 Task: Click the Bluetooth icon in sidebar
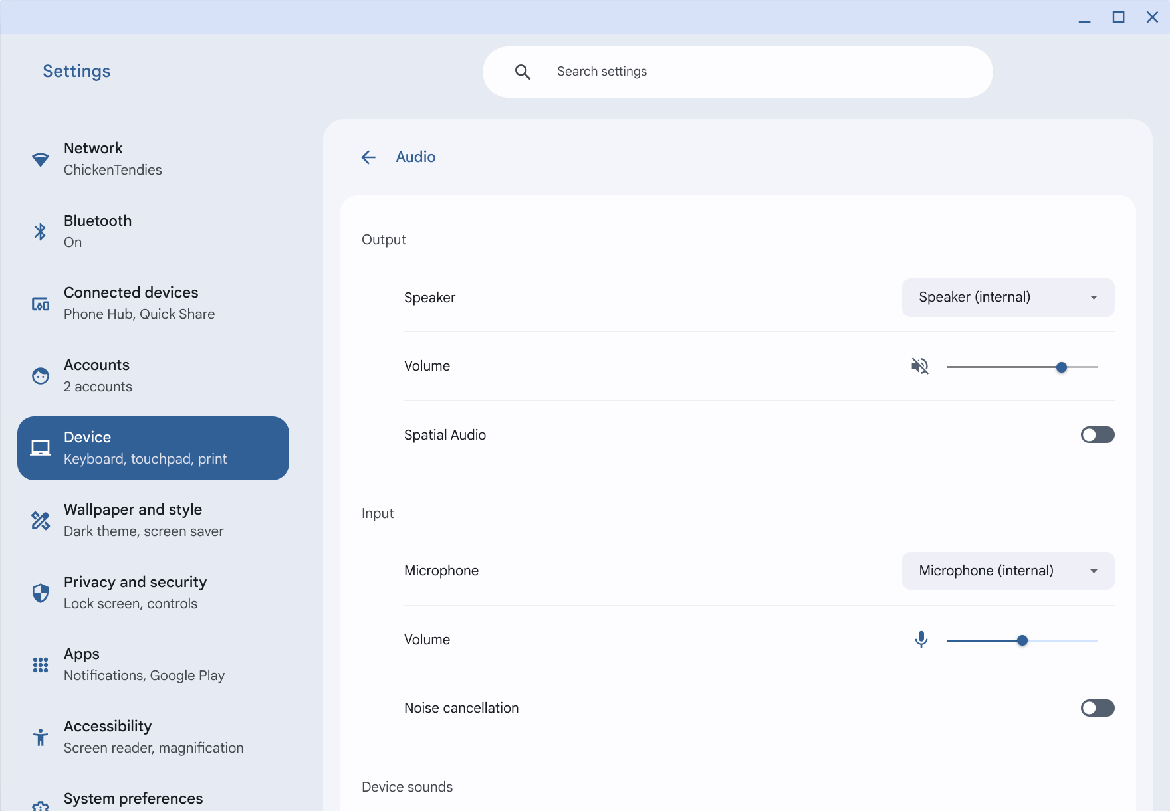(x=41, y=231)
